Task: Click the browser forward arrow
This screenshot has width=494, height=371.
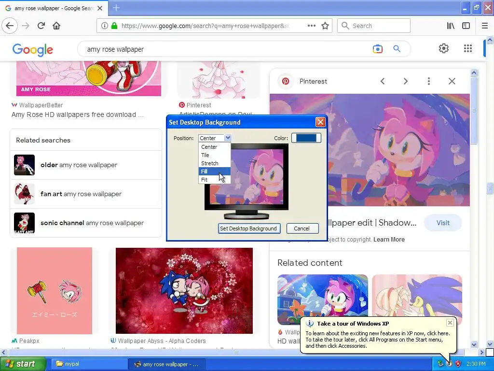Action: (x=26, y=26)
